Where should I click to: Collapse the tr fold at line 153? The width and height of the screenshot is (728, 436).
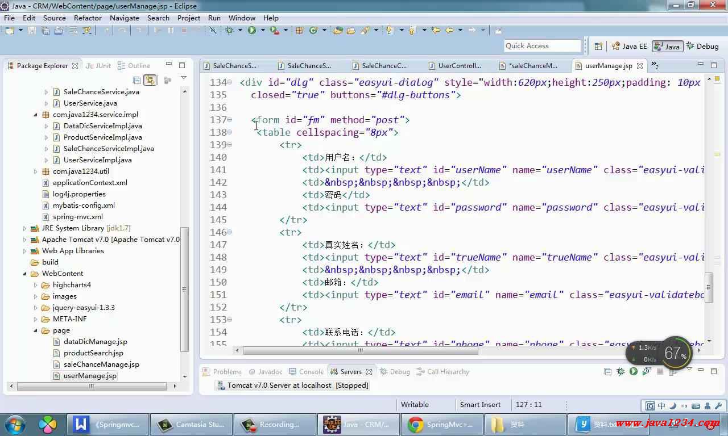click(230, 320)
